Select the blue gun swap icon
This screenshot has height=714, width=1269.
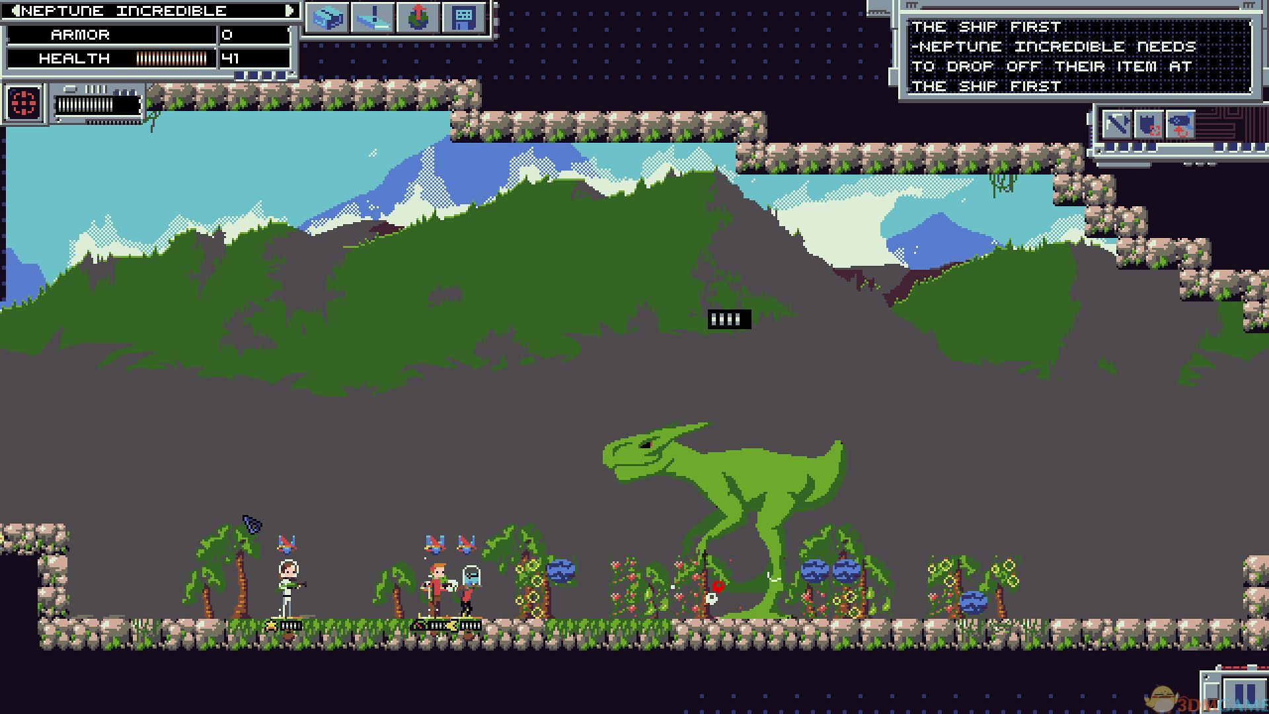click(1180, 124)
